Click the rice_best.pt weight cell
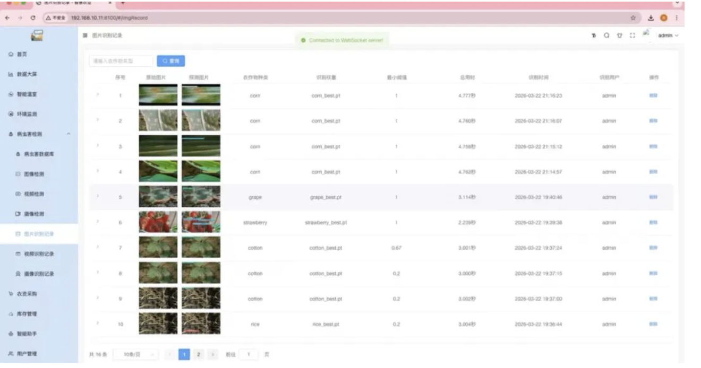 (x=326, y=324)
